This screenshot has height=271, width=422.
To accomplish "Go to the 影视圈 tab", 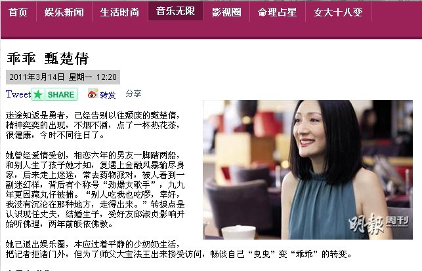I will pos(226,12).
